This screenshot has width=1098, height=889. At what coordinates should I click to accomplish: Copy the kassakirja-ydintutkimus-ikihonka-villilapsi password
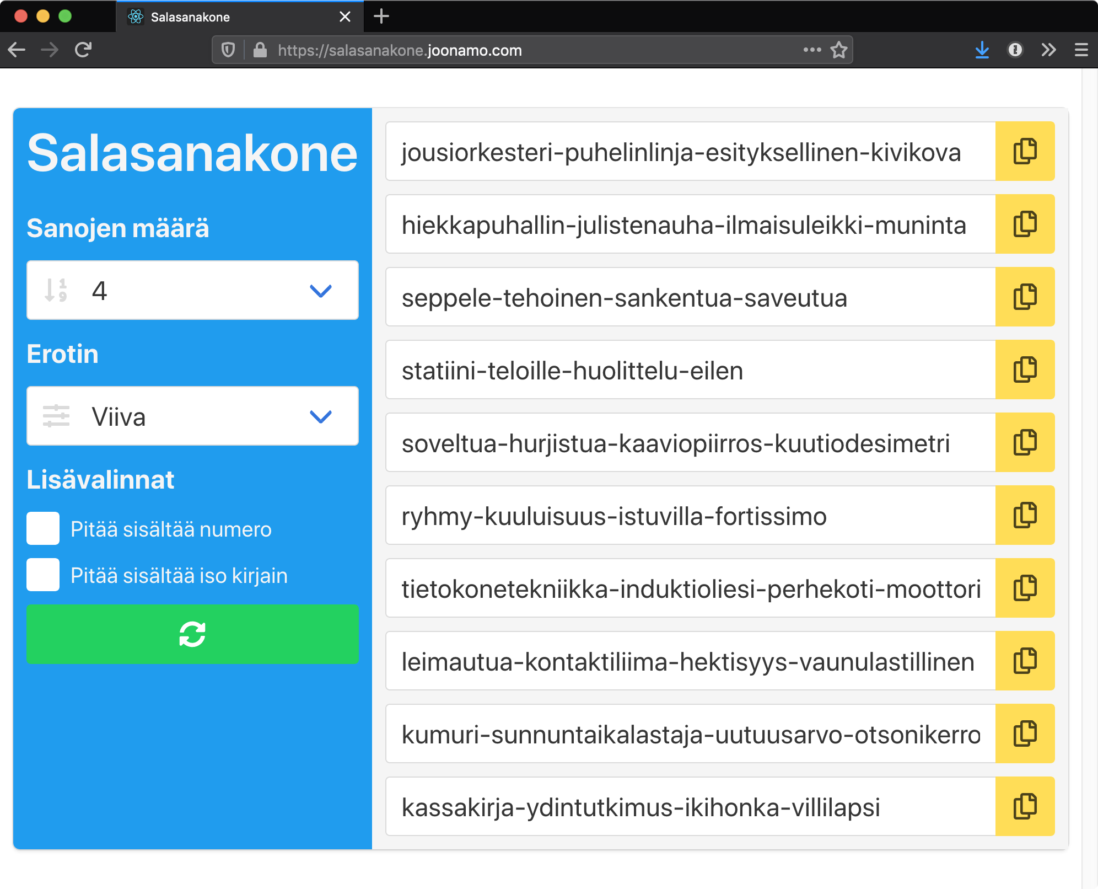[x=1025, y=806]
